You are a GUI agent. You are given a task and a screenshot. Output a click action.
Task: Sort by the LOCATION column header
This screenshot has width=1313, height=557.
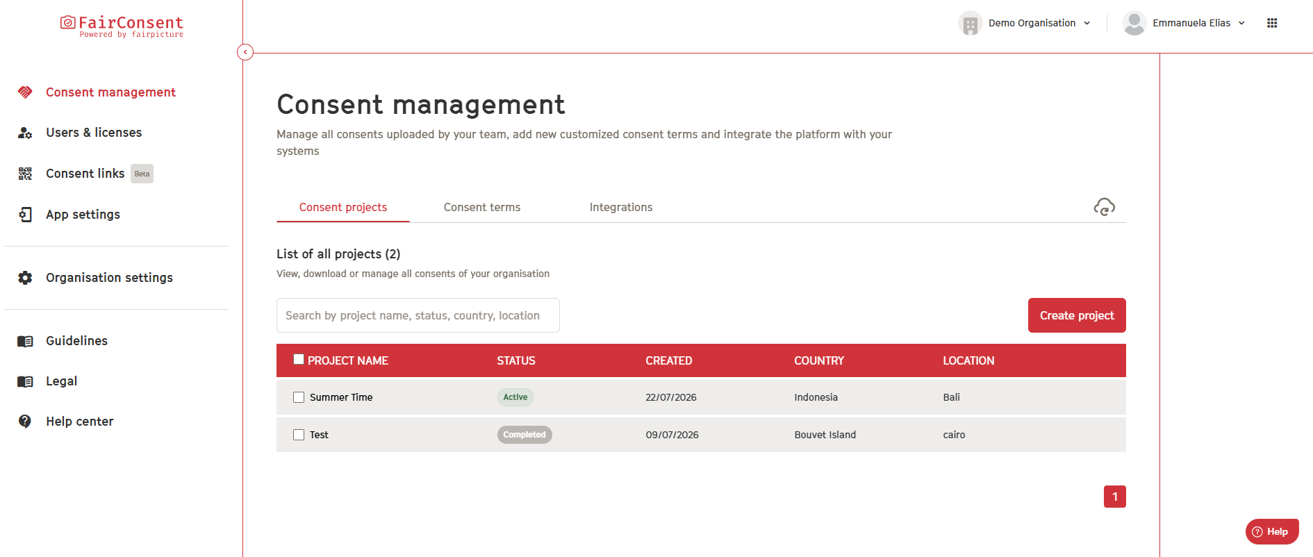tap(968, 360)
